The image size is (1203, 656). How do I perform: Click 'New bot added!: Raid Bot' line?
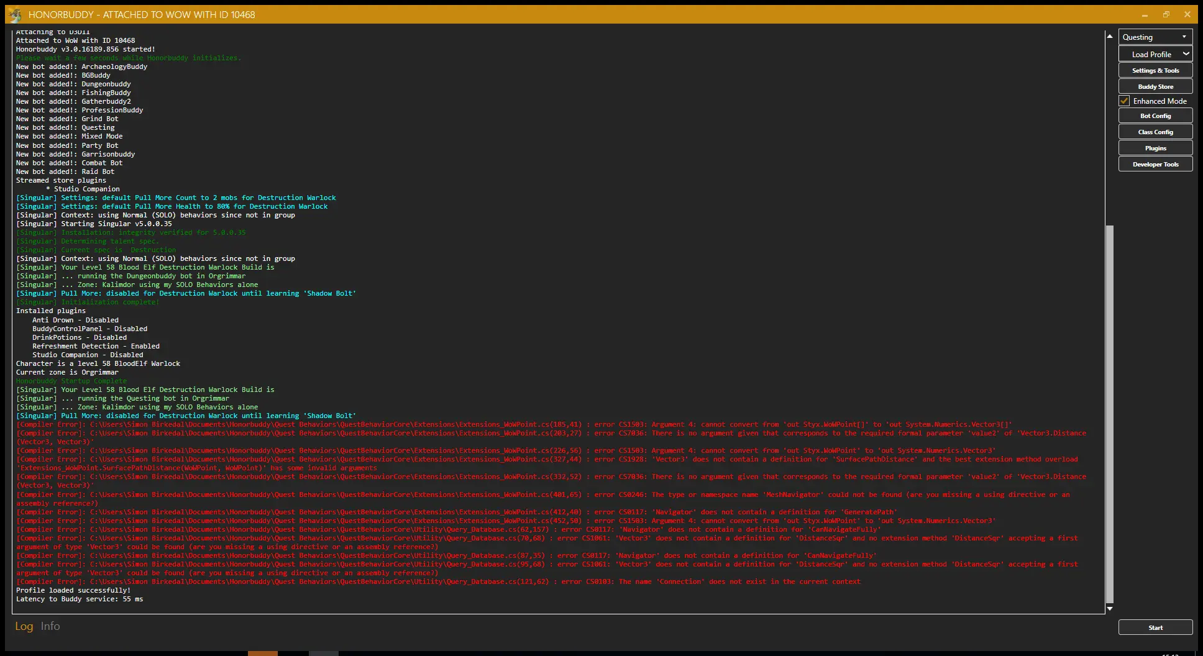click(65, 171)
